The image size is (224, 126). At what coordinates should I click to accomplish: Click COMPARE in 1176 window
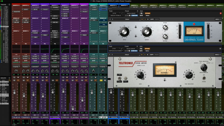[x=134, y=15]
